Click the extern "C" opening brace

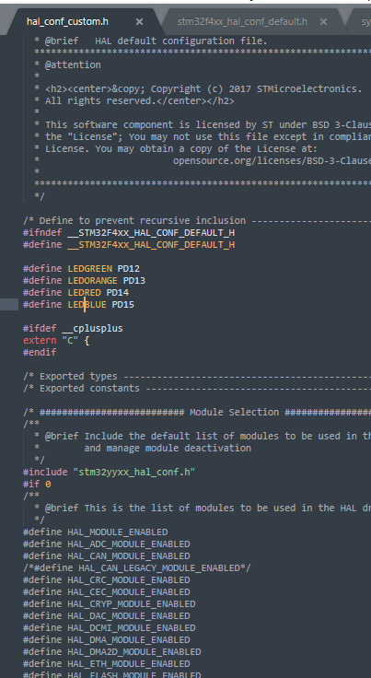(x=87, y=340)
